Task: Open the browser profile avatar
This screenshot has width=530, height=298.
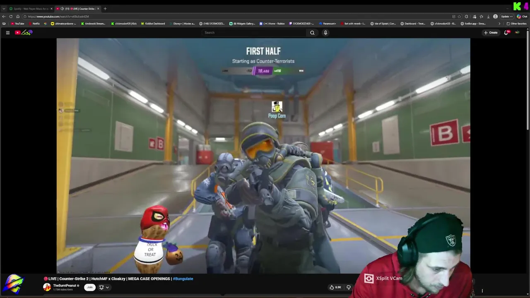Action: click(496, 17)
